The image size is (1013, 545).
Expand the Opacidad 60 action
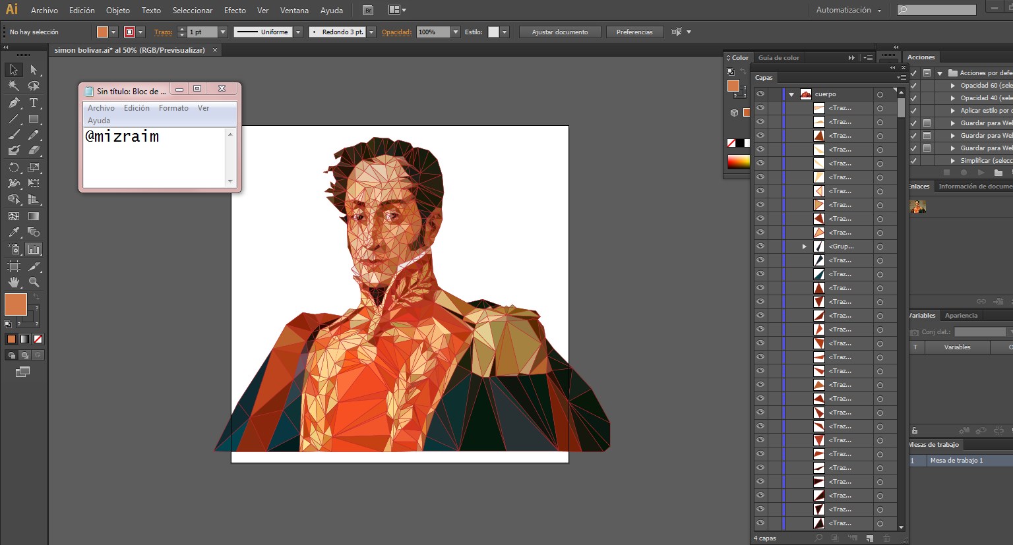[x=952, y=86]
